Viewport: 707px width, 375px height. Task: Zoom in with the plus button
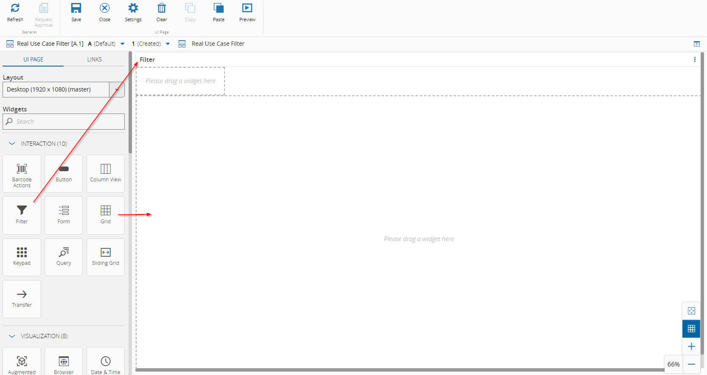[691, 346]
